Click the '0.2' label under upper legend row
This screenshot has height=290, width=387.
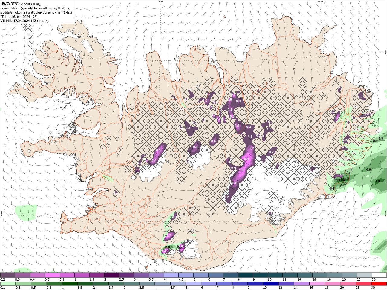(x=2, y=279)
